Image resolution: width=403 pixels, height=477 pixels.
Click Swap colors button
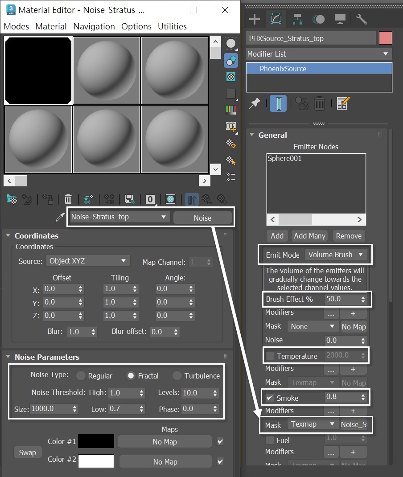point(27,452)
